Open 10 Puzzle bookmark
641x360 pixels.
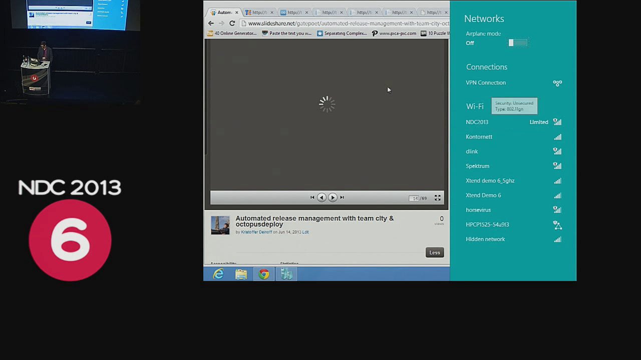pyautogui.click(x=435, y=33)
